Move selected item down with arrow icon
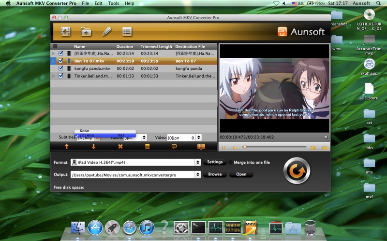 click(x=93, y=147)
